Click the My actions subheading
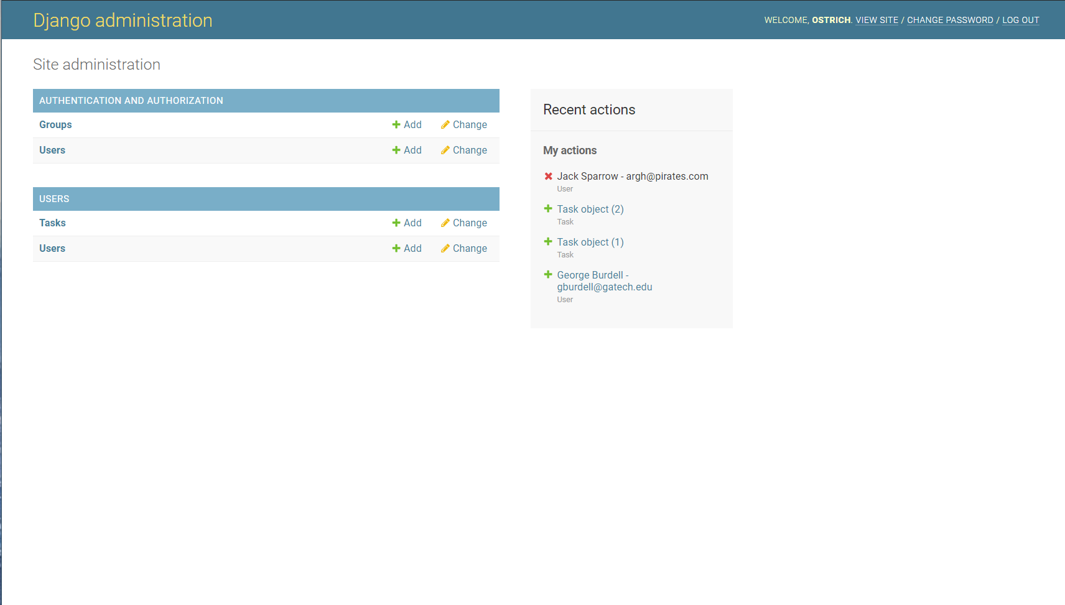The width and height of the screenshot is (1065, 605). [570, 150]
